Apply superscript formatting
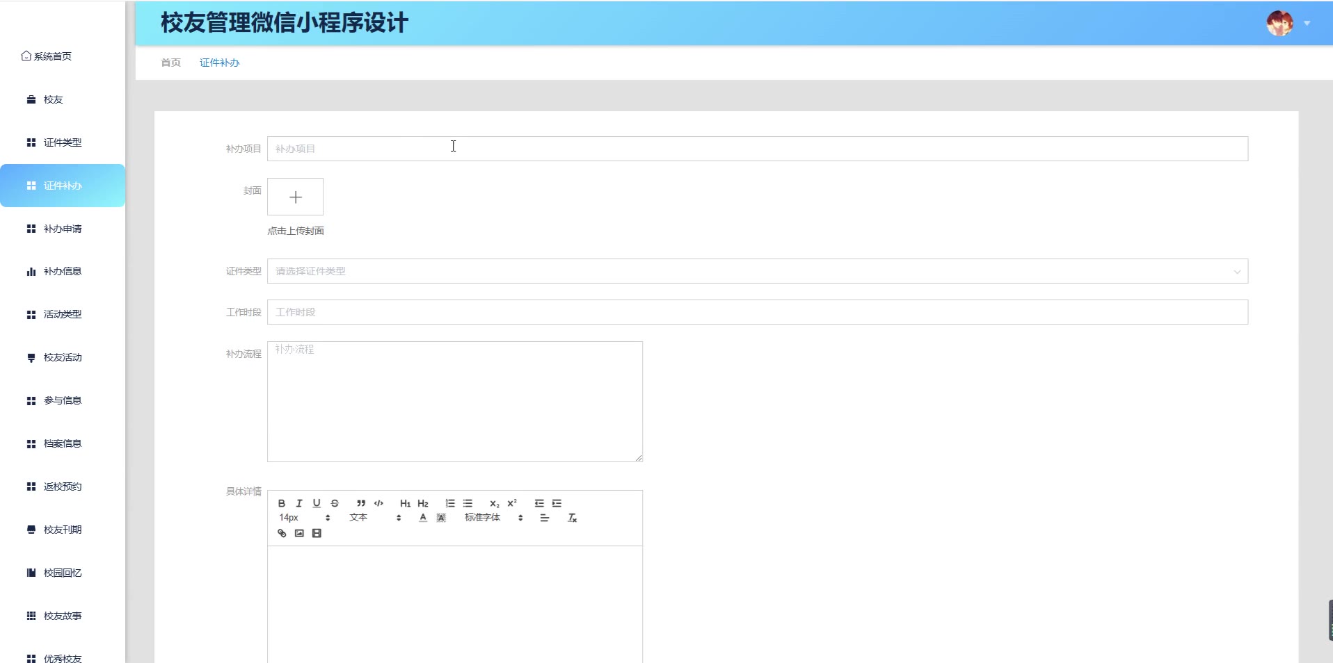The height and width of the screenshot is (663, 1333). pyautogui.click(x=512, y=503)
